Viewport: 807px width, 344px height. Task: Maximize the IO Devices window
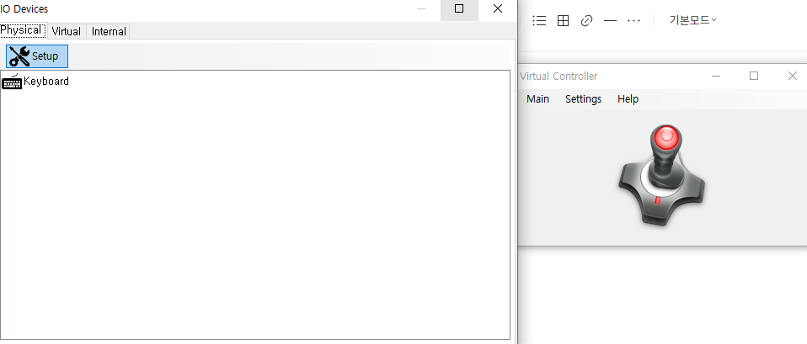[x=459, y=8]
